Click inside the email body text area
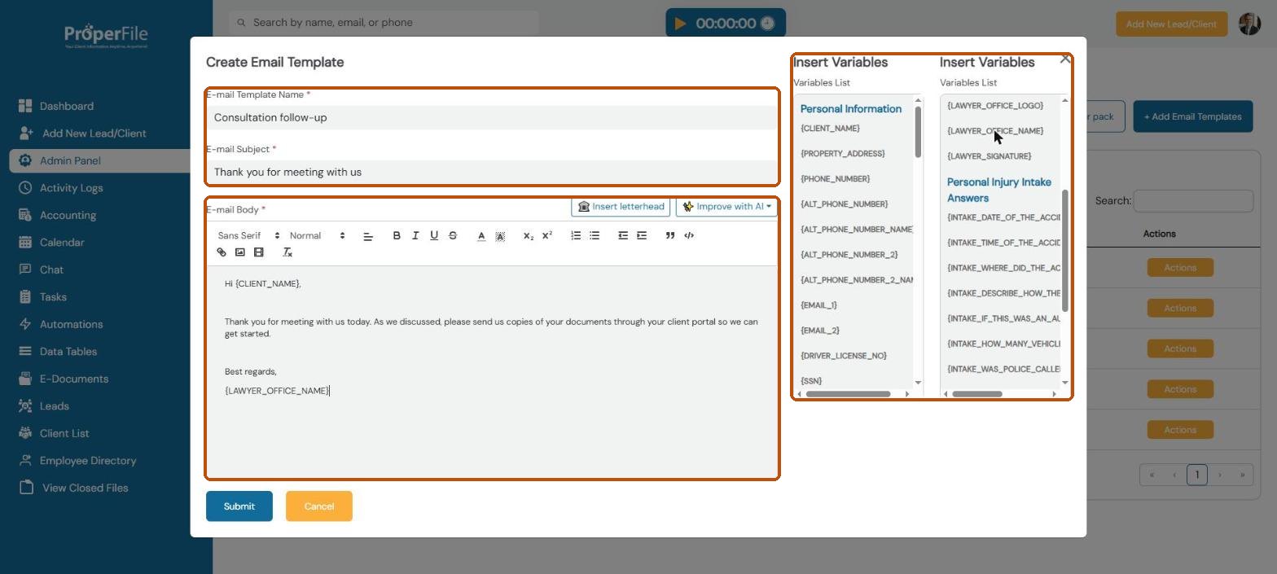Viewport: 1277px width, 574px height. (x=492, y=371)
